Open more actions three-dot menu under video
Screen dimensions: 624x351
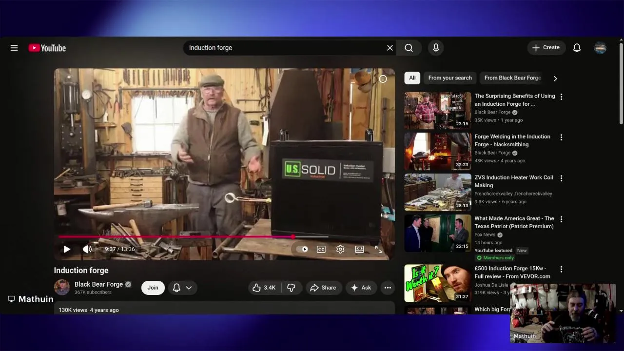point(388,288)
